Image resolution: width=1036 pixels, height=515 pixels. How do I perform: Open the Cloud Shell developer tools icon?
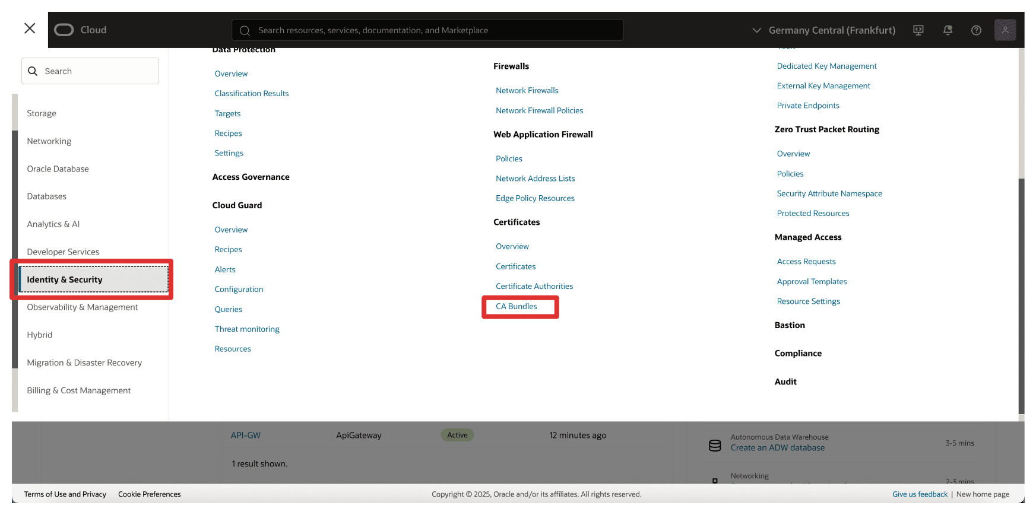[918, 30]
